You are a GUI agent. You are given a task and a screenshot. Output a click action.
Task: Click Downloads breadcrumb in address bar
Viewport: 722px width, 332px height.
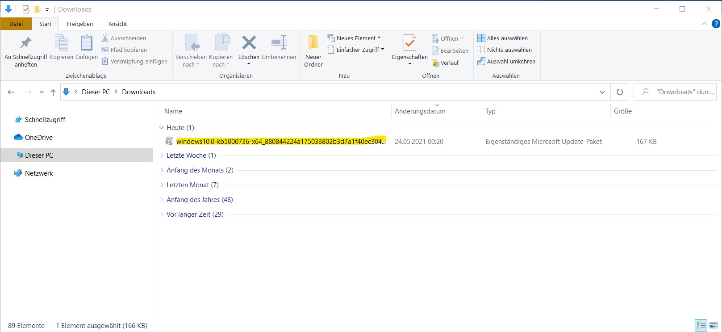139,92
